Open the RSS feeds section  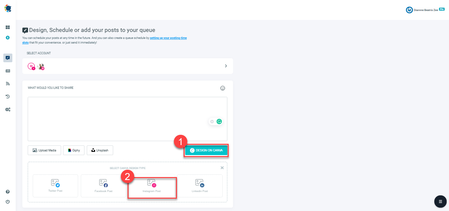click(x=8, y=84)
